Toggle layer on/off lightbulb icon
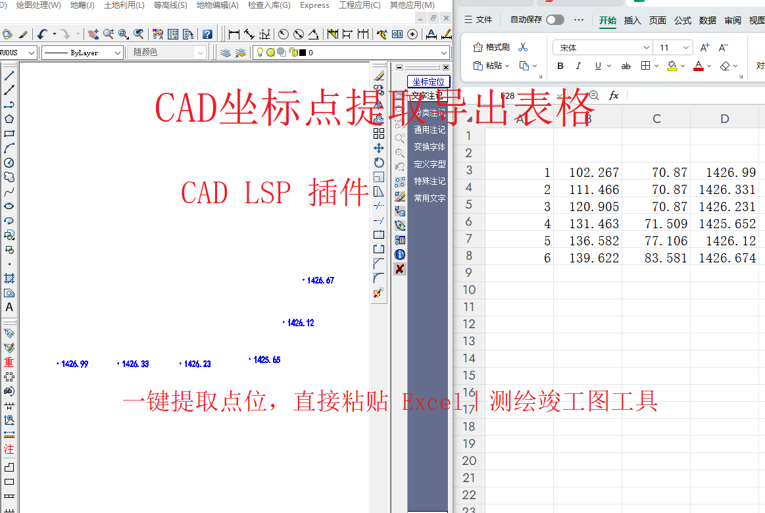Viewport: 765px width, 513px height. point(260,52)
